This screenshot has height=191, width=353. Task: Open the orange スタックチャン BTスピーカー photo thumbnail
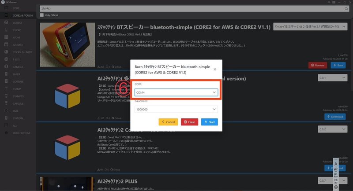click(x=68, y=44)
